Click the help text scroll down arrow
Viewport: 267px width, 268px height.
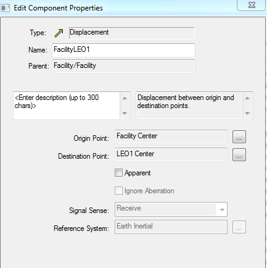tap(247, 113)
